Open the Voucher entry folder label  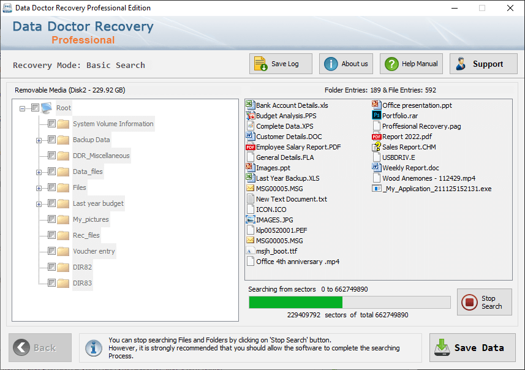(94, 251)
